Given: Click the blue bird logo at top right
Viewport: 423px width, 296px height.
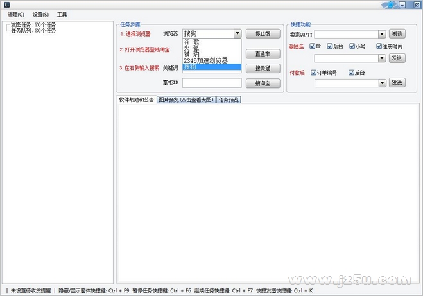Looking at the screenshot, I should click(x=388, y=5).
